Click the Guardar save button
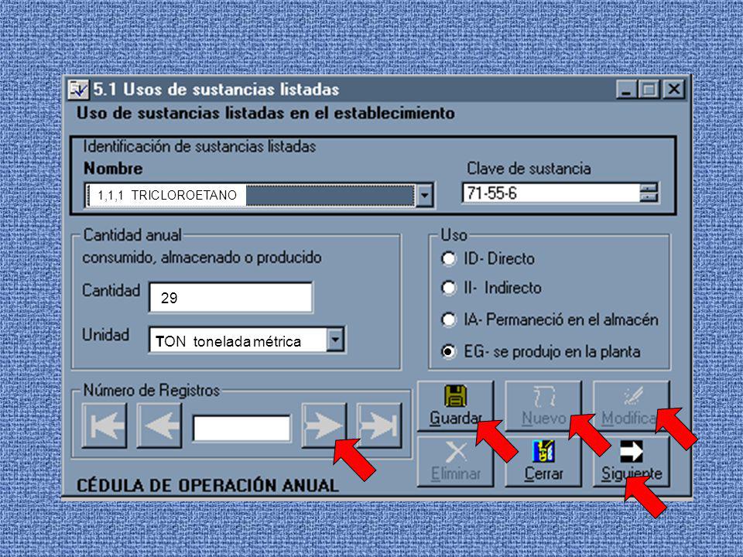 (455, 406)
